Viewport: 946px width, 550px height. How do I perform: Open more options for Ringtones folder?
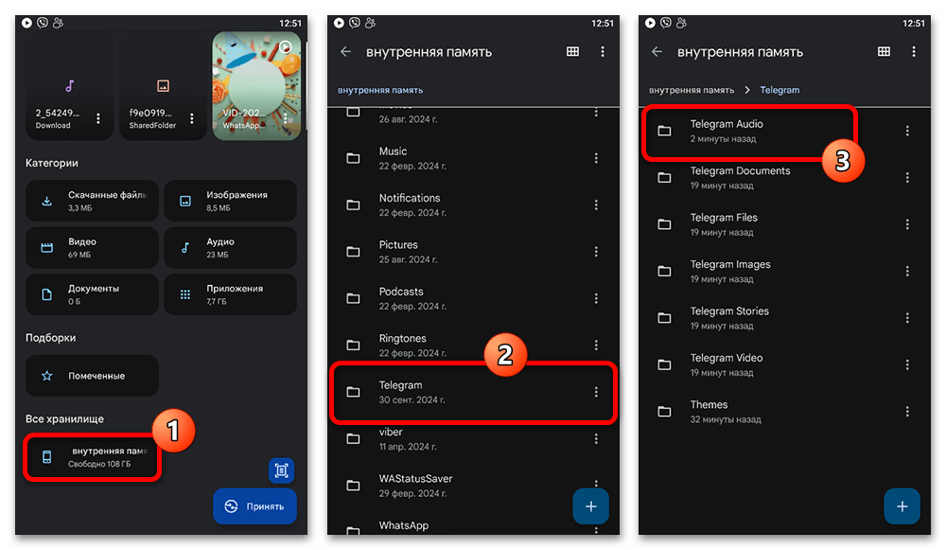pyautogui.click(x=596, y=345)
